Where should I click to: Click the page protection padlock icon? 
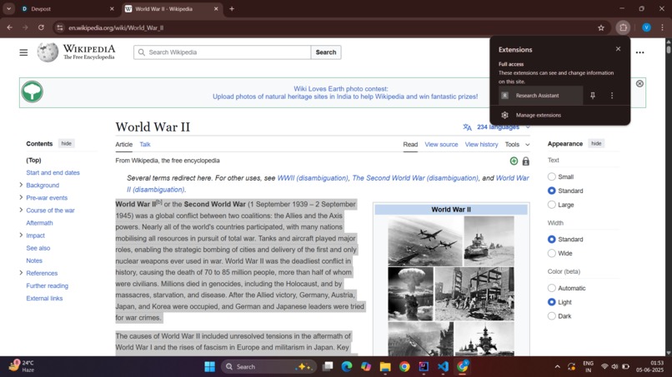(526, 161)
